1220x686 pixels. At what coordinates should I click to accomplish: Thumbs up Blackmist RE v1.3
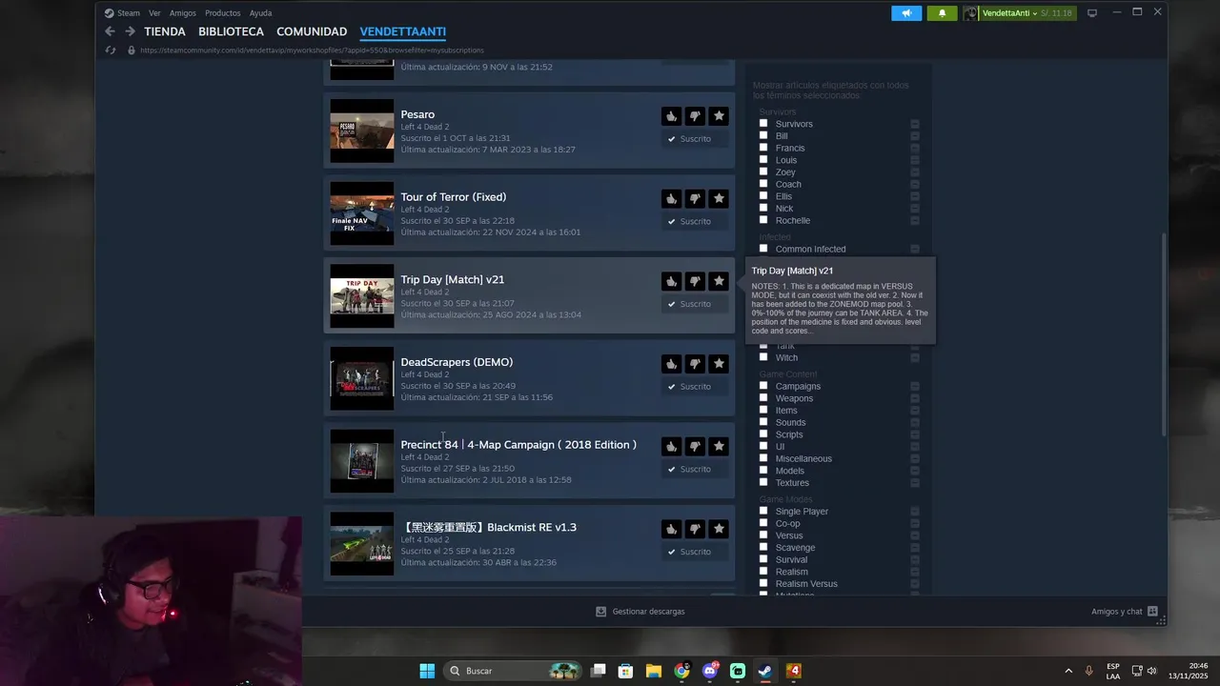(x=672, y=529)
